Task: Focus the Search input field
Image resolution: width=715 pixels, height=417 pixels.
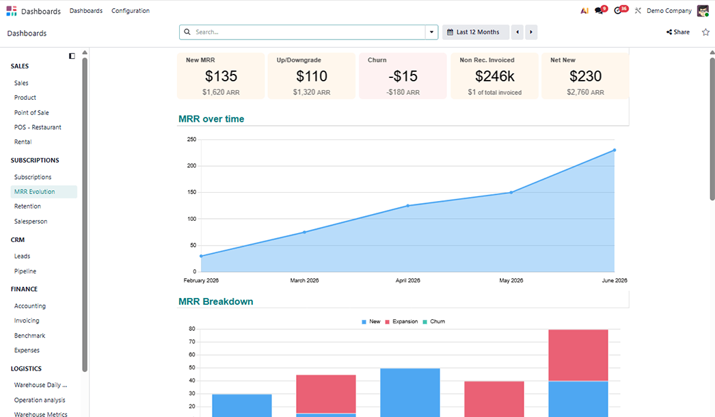Action: tap(309, 32)
